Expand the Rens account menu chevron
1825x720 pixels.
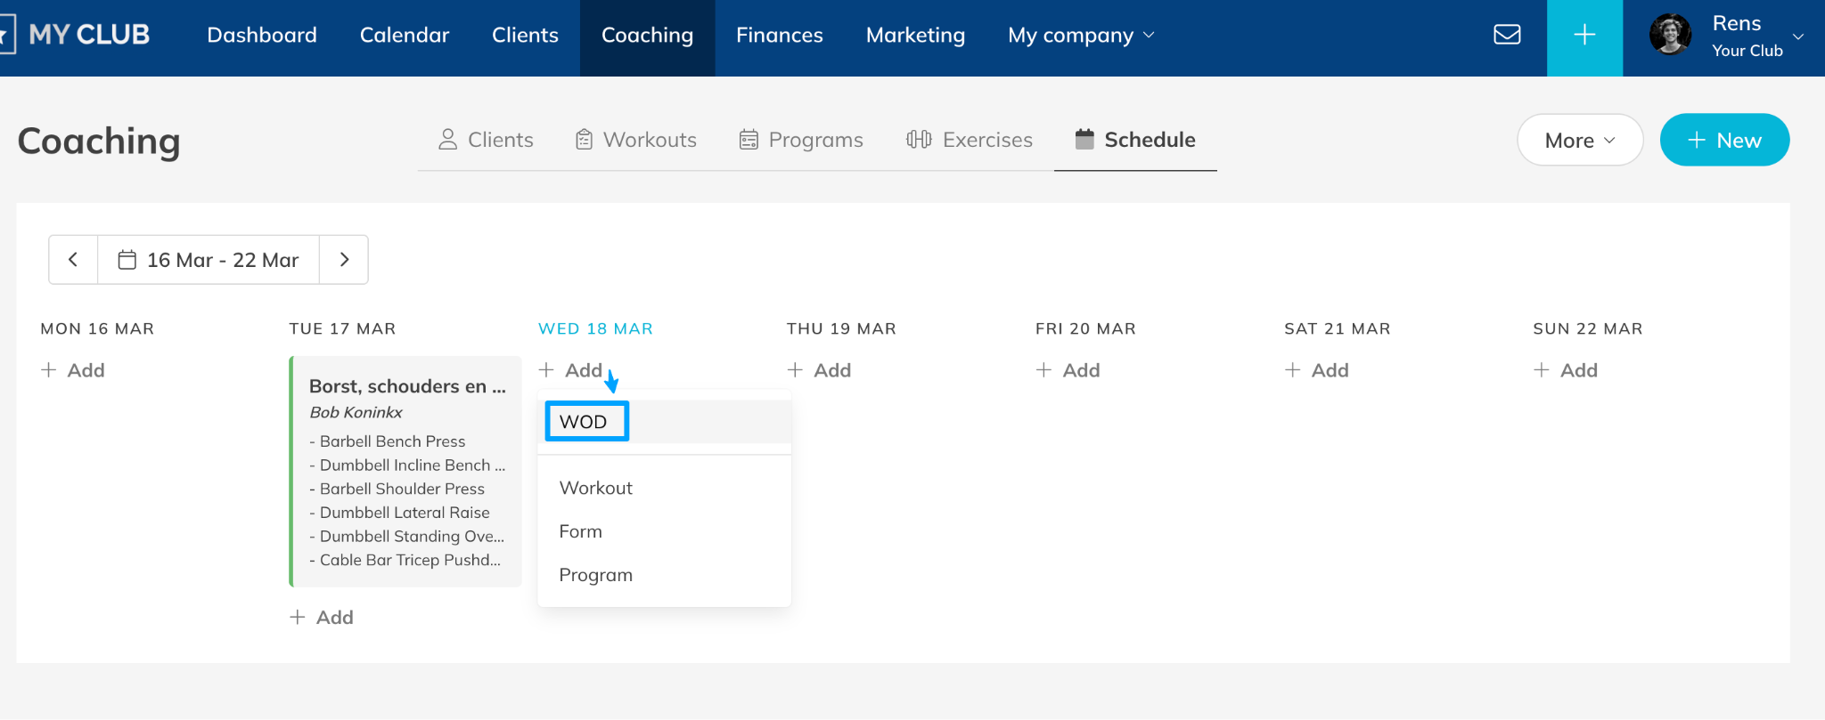1798,36
